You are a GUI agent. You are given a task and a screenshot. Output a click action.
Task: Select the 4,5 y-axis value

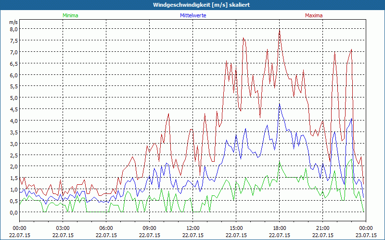(14, 109)
